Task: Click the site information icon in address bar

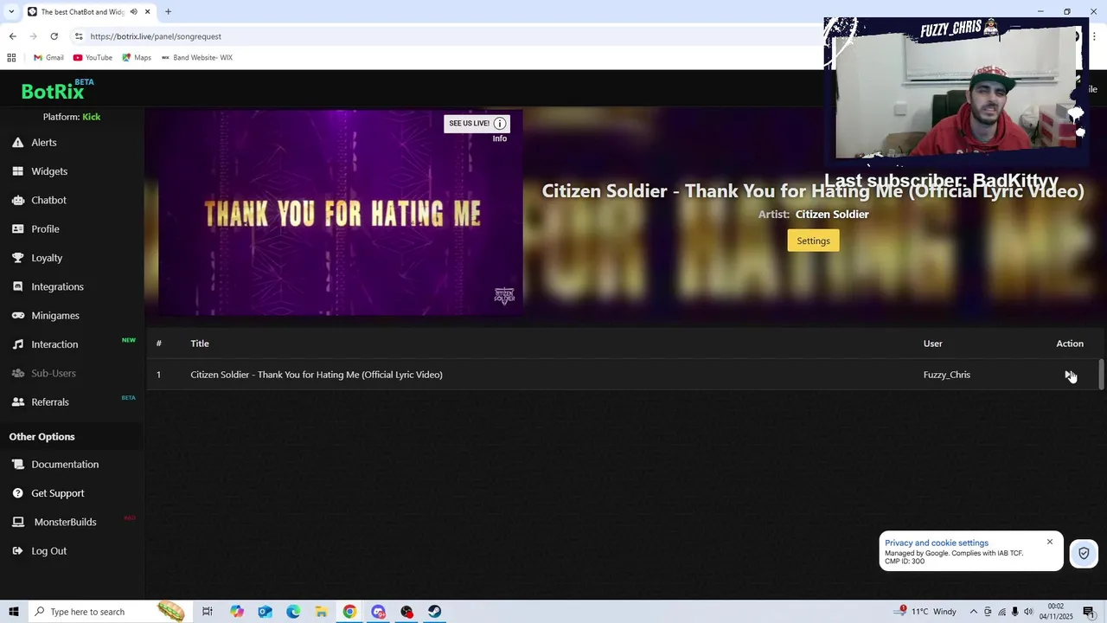Action: (x=79, y=36)
